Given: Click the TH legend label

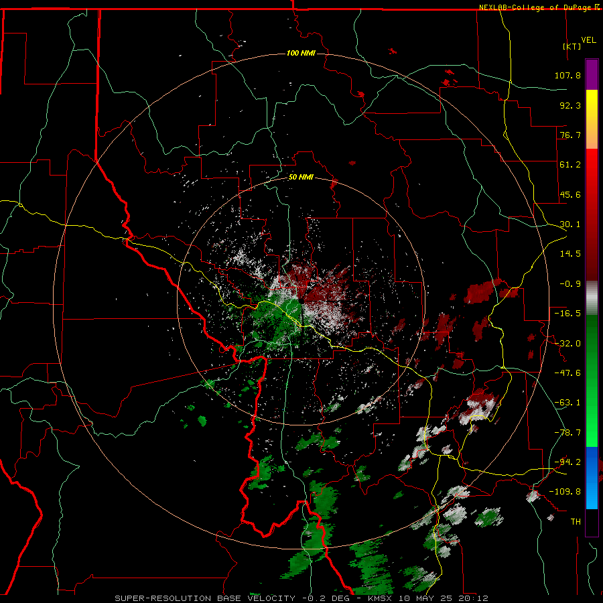Looking at the screenshot, I should coord(576,522).
